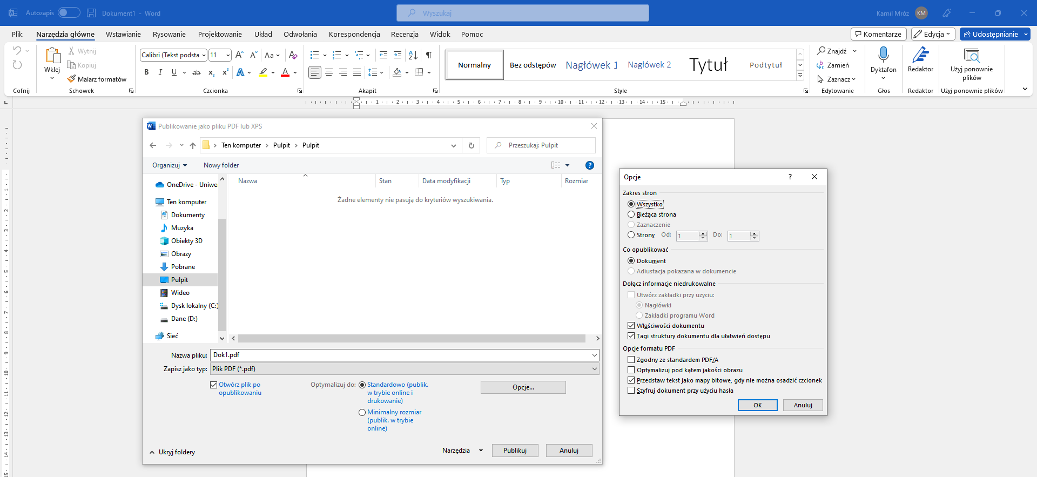The height and width of the screenshot is (477, 1037).
Task: Open the Widok tab
Action: (x=440, y=34)
